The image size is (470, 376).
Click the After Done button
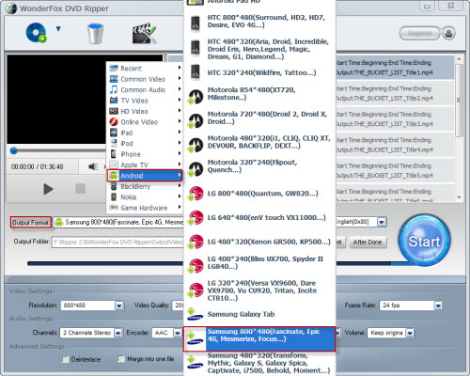click(368, 243)
